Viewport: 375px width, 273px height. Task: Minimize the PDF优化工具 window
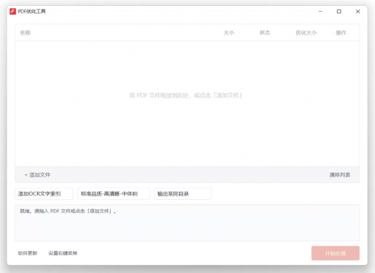(x=320, y=11)
